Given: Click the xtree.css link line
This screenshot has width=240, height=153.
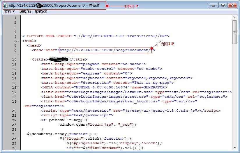Looking at the screenshot, I should click(x=134, y=97).
